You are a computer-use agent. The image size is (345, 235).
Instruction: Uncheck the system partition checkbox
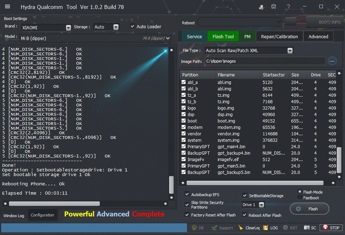183,140
